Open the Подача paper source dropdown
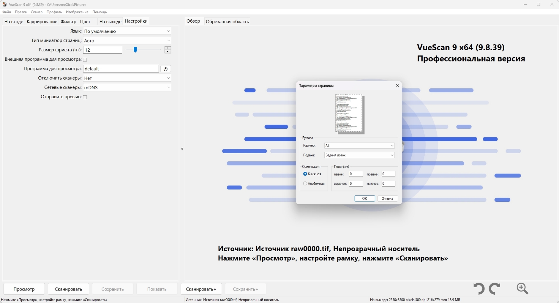The height and width of the screenshot is (303, 559). click(359, 155)
